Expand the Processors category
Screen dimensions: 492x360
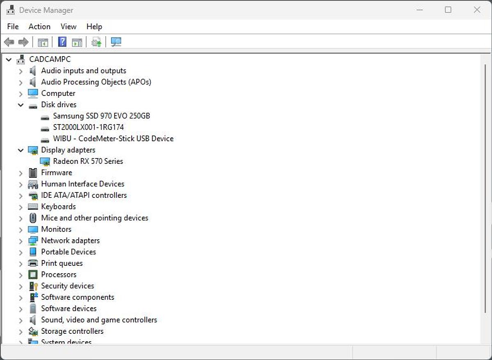pyautogui.click(x=20, y=275)
